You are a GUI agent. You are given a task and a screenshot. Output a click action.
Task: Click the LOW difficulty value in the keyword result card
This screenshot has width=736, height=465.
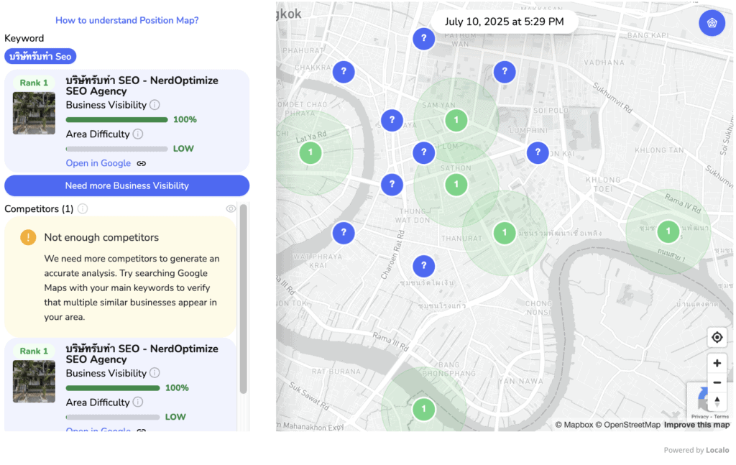tap(183, 149)
